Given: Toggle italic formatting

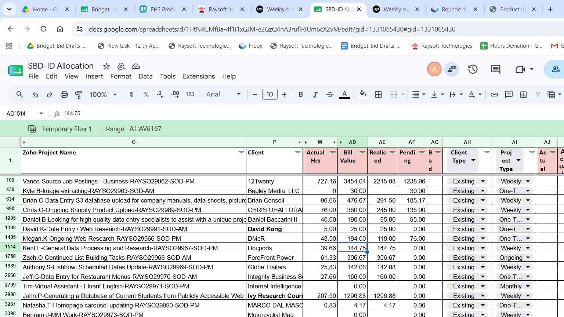Looking at the screenshot, I should 315,95.
